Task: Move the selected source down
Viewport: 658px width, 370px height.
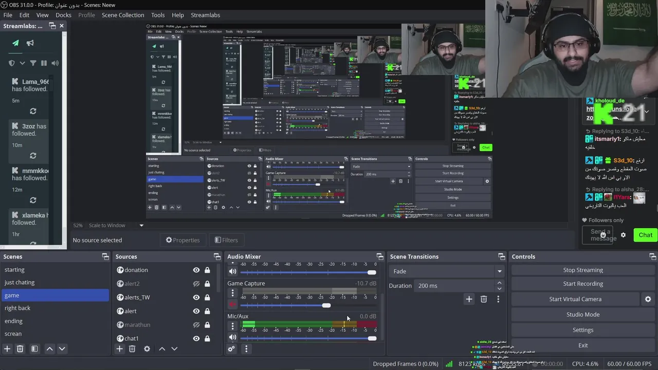Action: [x=174, y=349]
